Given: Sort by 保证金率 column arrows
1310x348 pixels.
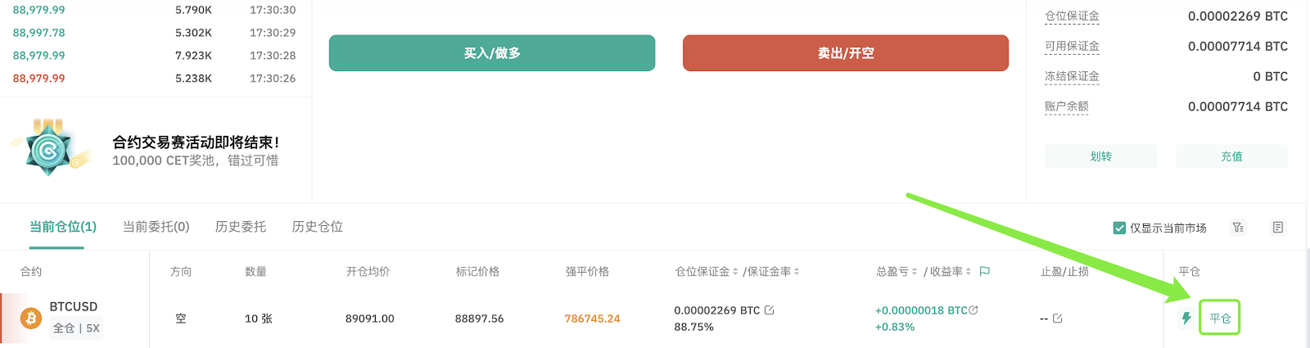Looking at the screenshot, I should (797, 271).
